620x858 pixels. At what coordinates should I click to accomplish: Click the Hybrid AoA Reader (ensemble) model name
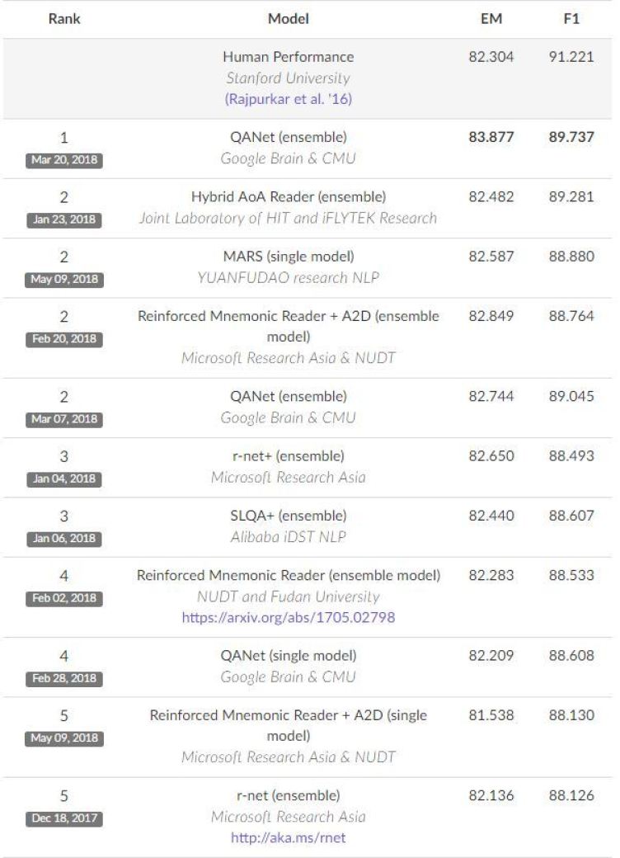(x=288, y=196)
